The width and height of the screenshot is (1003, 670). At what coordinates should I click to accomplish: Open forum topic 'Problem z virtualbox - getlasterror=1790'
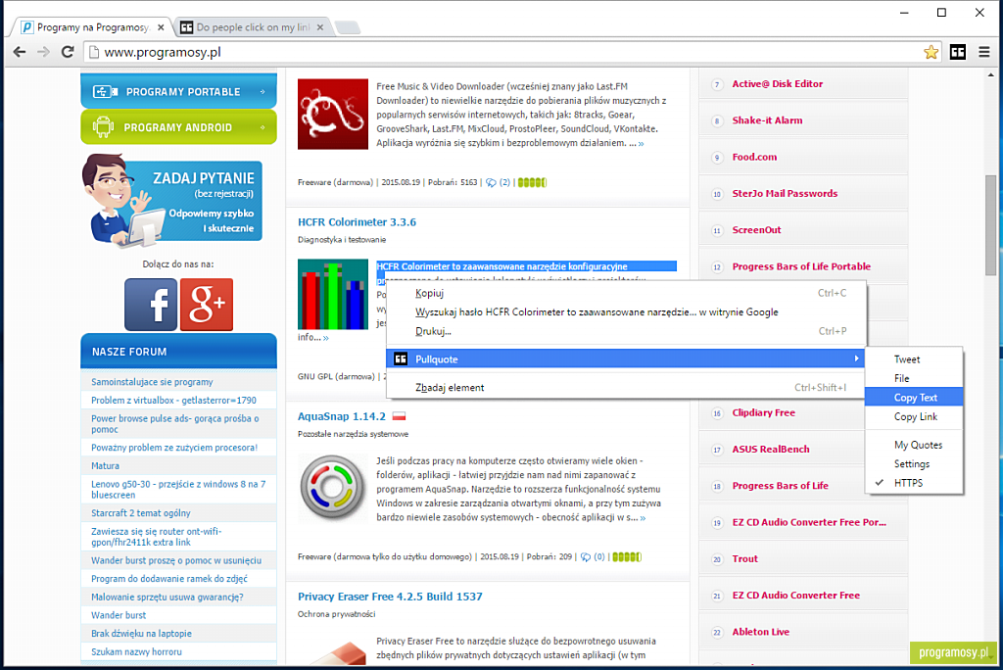[x=173, y=400]
